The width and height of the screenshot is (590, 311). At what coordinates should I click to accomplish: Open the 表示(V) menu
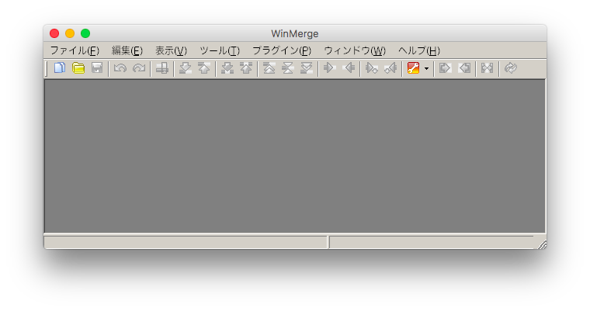tap(172, 50)
